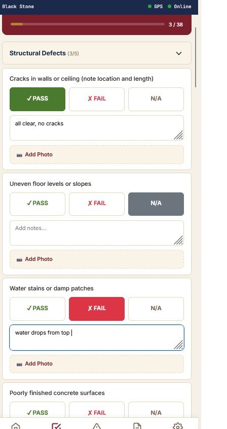Add Photo for water stains item
This screenshot has width=227, height=429.
tap(97, 364)
